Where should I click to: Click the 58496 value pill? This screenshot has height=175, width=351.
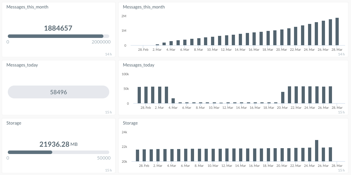(x=58, y=92)
